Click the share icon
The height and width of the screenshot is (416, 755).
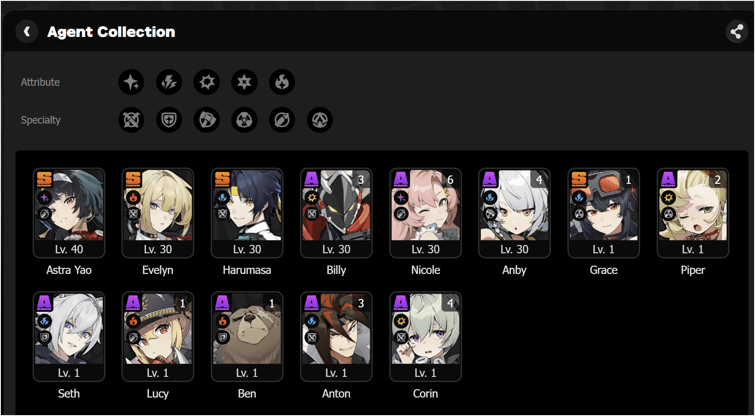point(737,32)
